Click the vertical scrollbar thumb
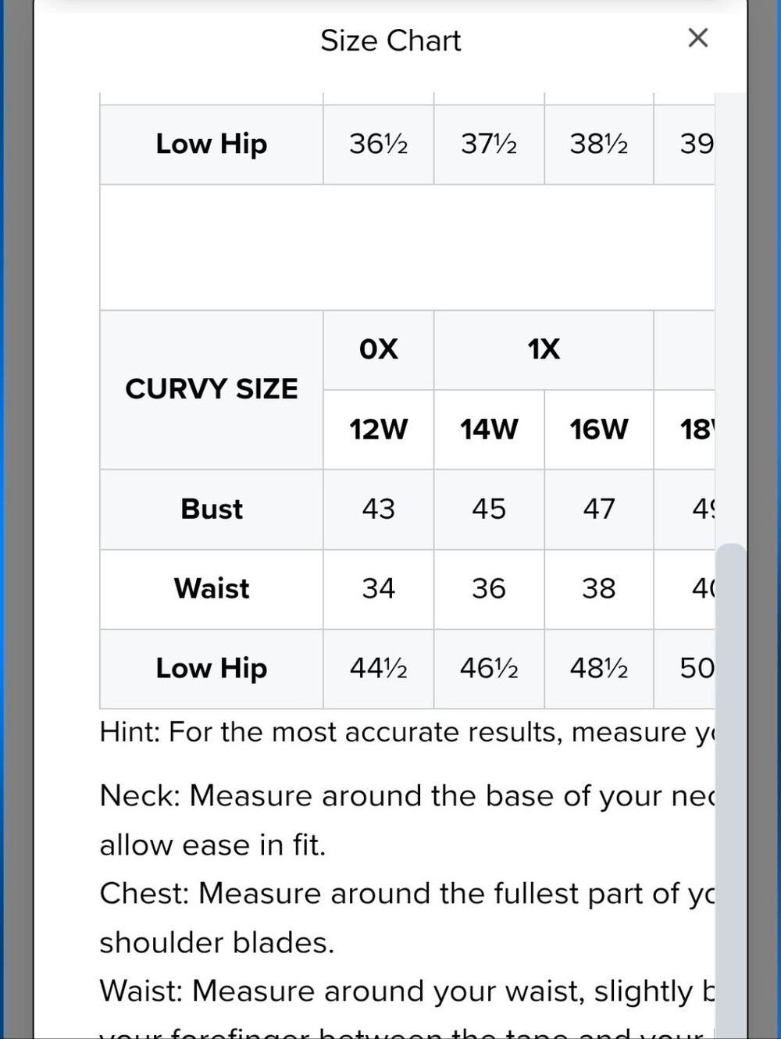781x1039 pixels. [731, 791]
